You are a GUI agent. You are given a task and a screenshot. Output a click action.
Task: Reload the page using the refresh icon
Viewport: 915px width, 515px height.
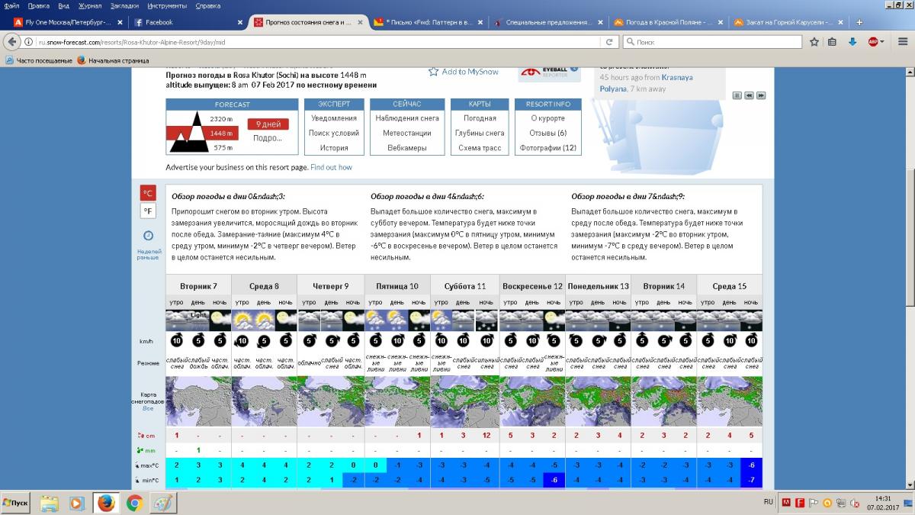pos(609,42)
